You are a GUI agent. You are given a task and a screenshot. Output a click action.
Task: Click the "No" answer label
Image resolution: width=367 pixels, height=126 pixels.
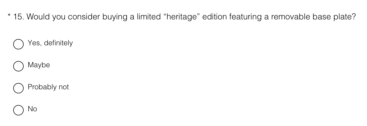click(x=32, y=109)
